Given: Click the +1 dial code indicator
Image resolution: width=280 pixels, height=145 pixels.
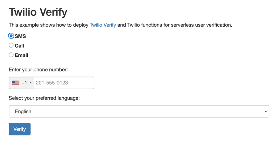Looking at the screenshot, I should point(24,83).
